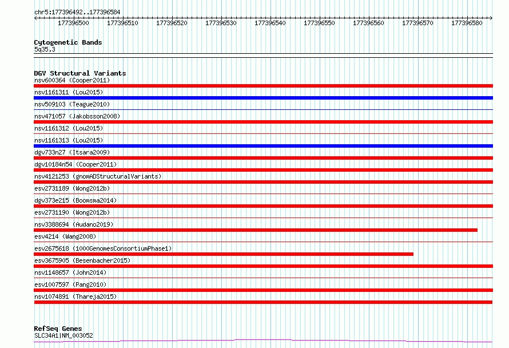Select the red bar under nsv471057
509x348 pixels.
263,122
